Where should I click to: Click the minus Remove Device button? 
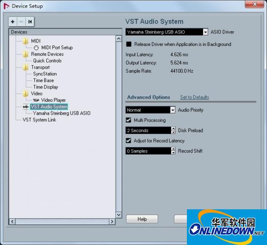click(x=21, y=22)
